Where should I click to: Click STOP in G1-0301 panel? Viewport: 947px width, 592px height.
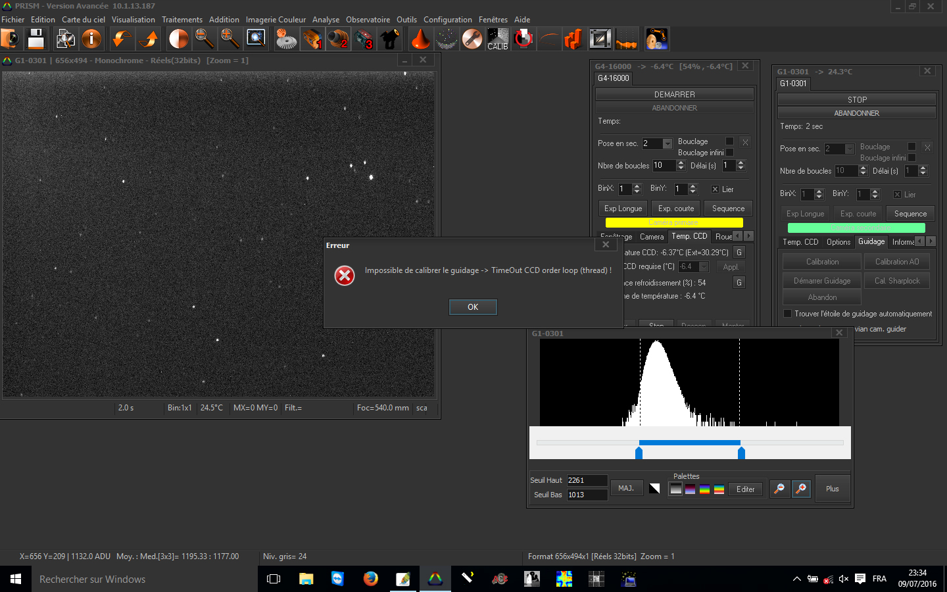(857, 100)
